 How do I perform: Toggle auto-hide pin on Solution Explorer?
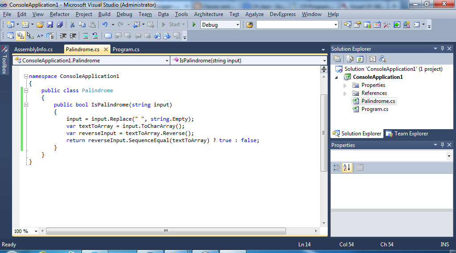click(x=442, y=49)
